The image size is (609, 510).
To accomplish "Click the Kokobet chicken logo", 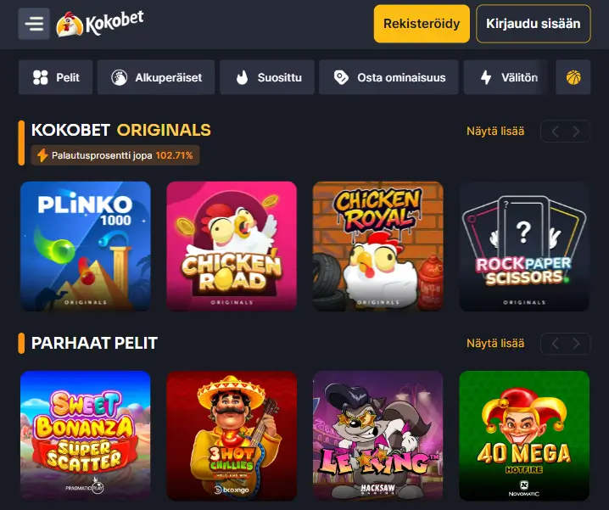I will click(100, 23).
